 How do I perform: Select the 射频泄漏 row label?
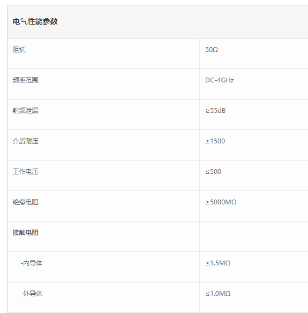click(x=25, y=111)
